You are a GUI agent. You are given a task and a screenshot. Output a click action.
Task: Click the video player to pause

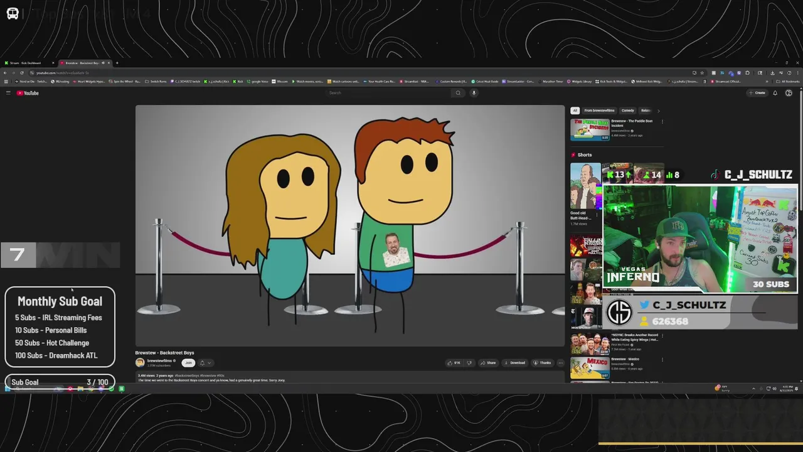click(350, 225)
